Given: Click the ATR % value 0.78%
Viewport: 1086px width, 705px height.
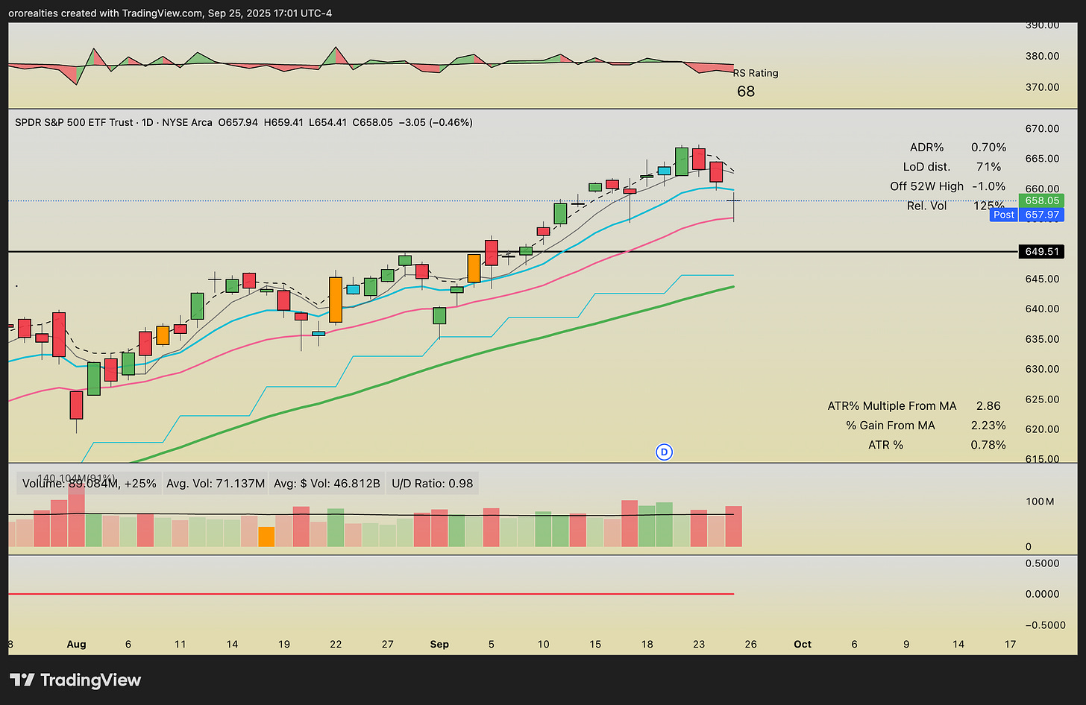Looking at the screenshot, I should (988, 445).
